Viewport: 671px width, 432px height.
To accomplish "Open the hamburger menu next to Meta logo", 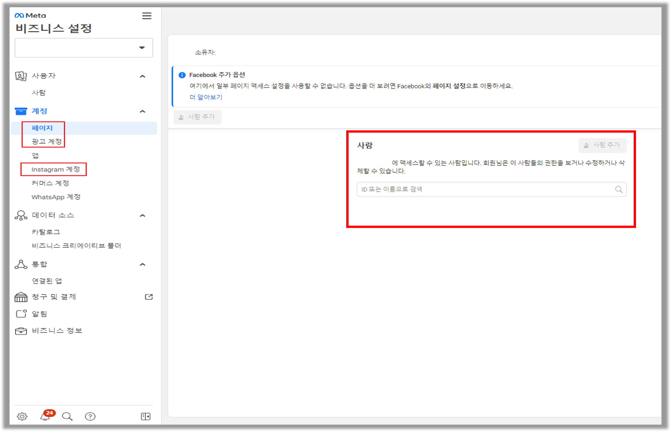I will coord(147,16).
